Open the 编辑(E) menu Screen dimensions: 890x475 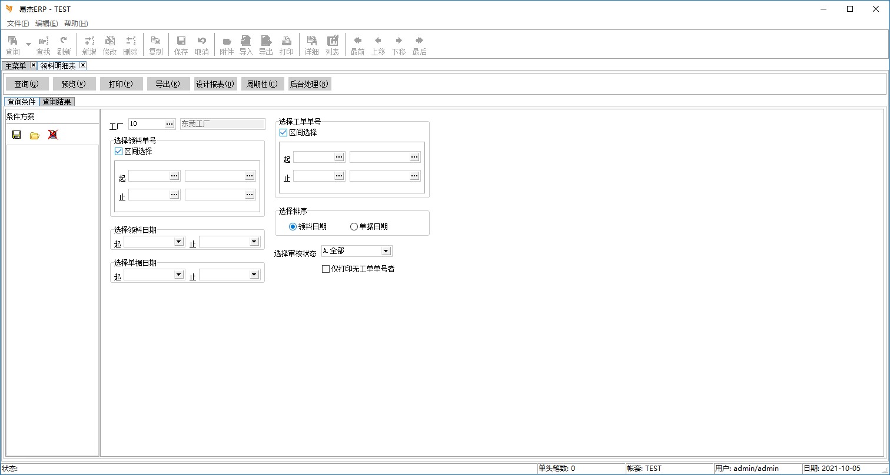(x=47, y=24)
